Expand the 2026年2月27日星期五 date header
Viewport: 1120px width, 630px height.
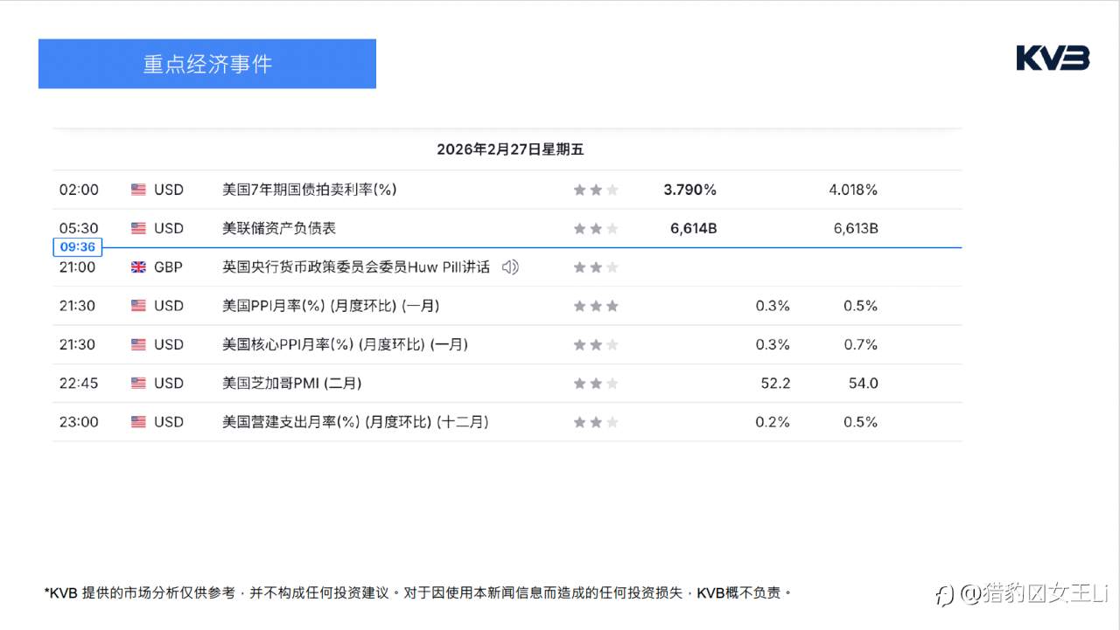tap(510, 149)
